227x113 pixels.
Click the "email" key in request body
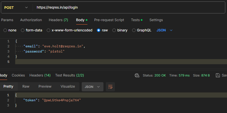[x=31, y=46]
